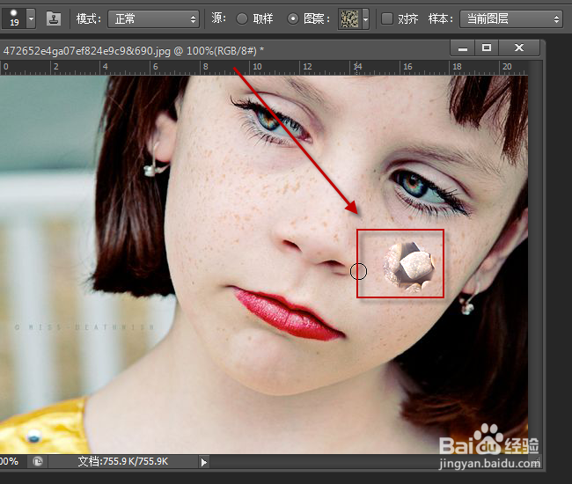Click the horizontal ruler at the top

264,68
